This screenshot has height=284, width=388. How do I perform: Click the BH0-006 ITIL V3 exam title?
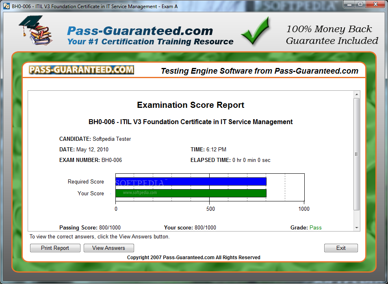(191, 122)
